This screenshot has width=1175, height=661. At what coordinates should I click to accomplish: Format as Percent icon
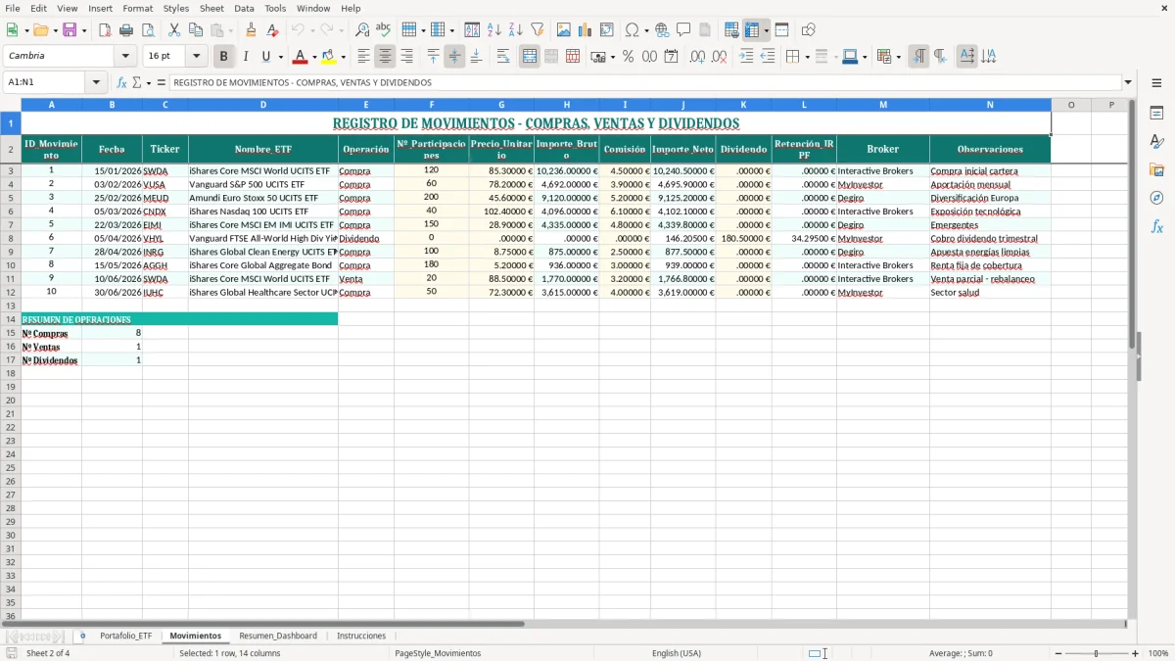628,57
